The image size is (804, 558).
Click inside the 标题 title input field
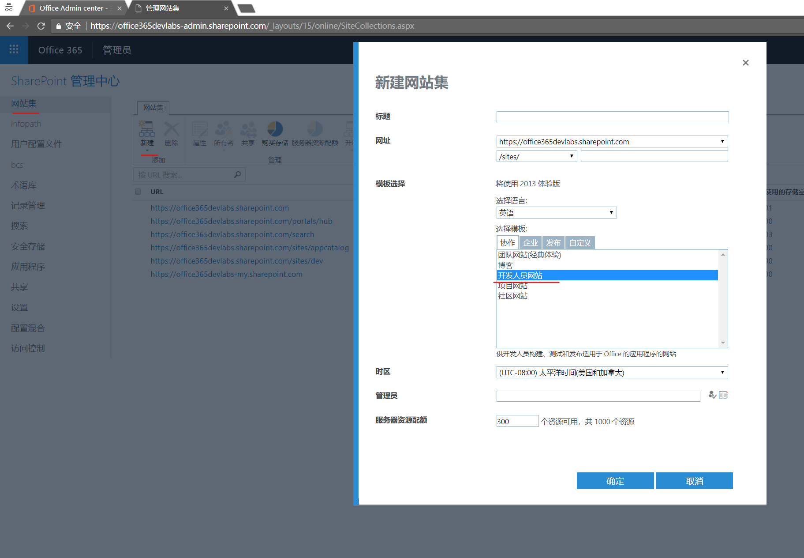[x=611, y=117]
